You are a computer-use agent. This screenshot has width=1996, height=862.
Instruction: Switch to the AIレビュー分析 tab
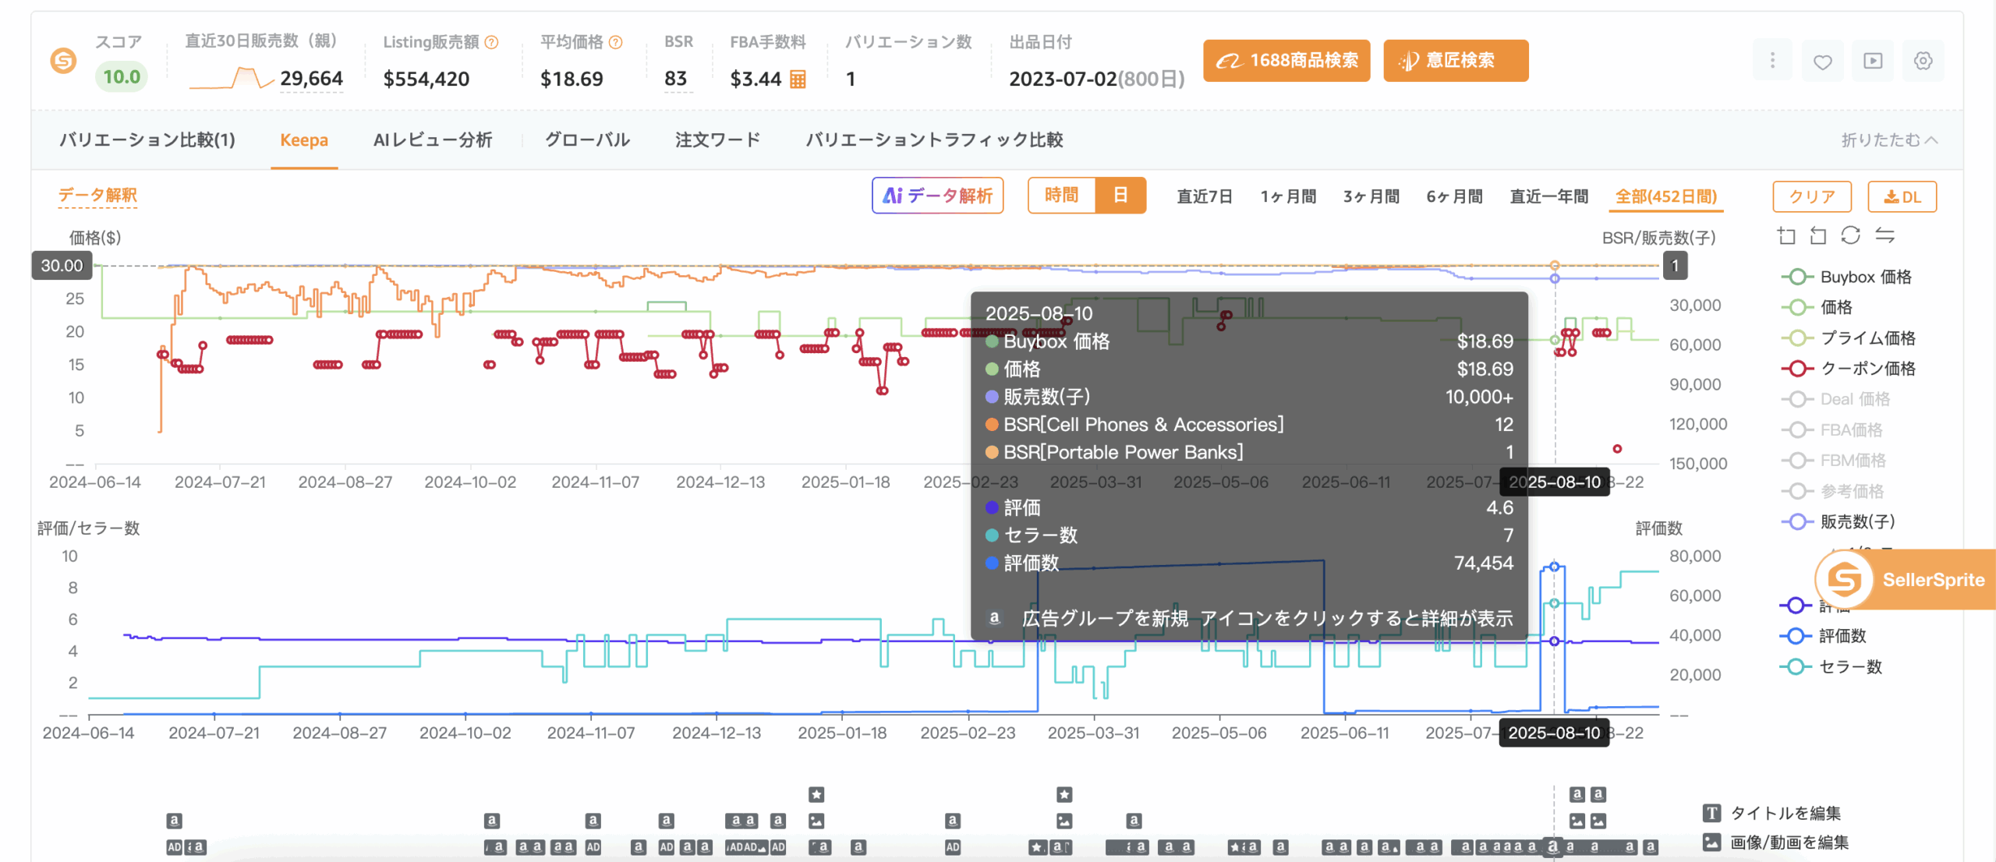(x=433, y=140)
